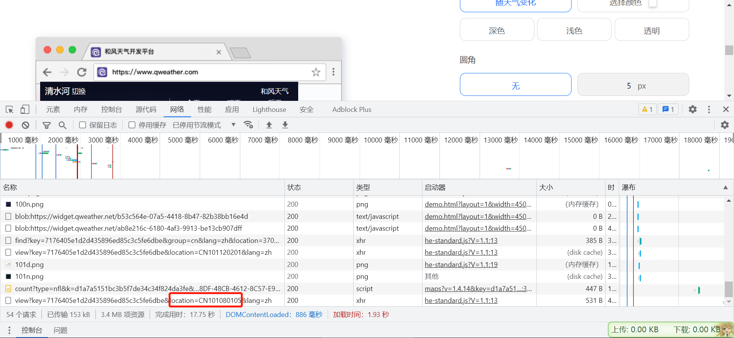Click the inspect element picker icon
The image size is (734, 338).
(10, 110)
